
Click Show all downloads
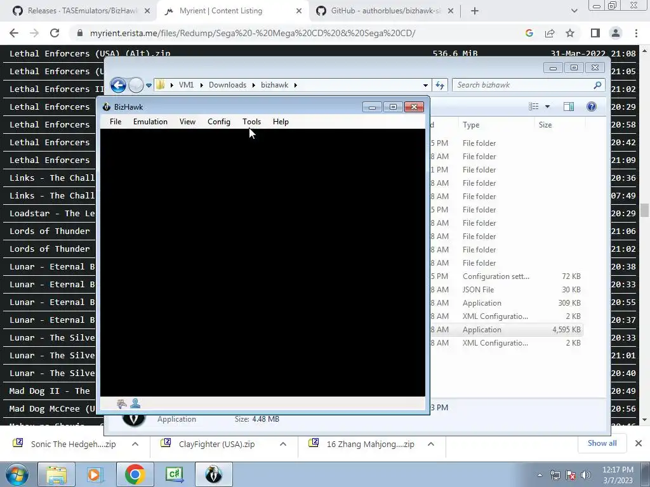coord(602,443)
